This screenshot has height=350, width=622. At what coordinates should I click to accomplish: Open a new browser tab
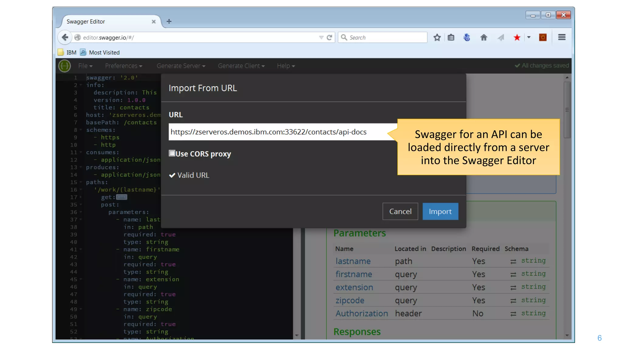pyautogui.click(x=169, y=21)
